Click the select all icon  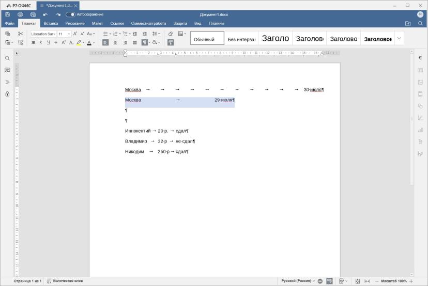[x=21, y=42]
